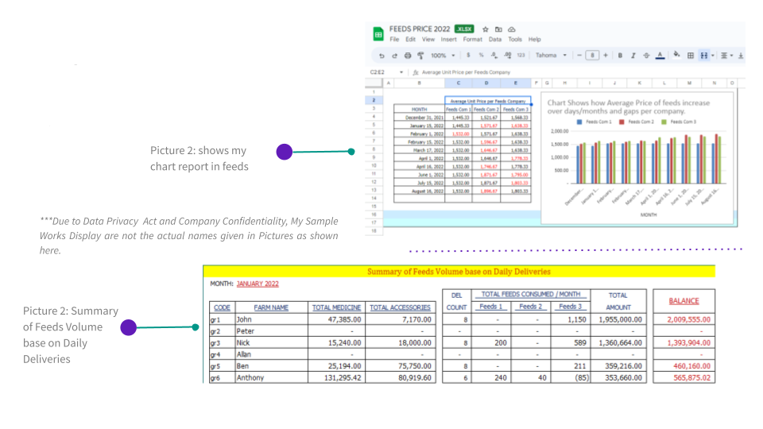Click the Google Sheets home logo
This screenshot has width=763, height=429.
tap(378, 34)
